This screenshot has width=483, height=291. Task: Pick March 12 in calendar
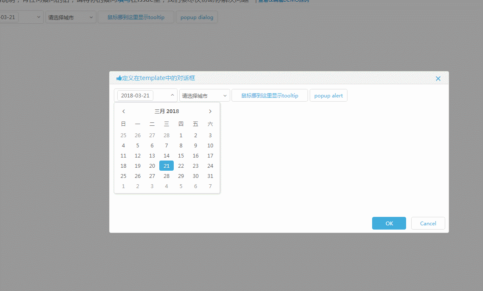click(138, 156)
